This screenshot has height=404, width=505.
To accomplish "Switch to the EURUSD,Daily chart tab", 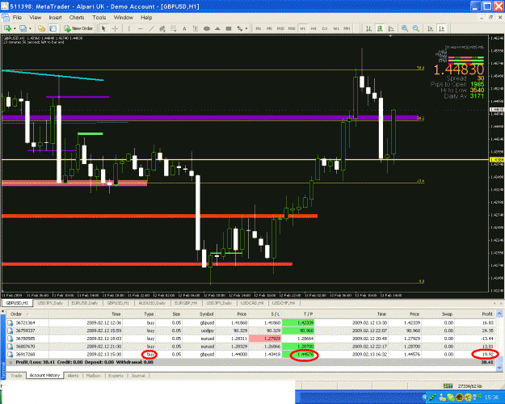I will click(84, 303).
